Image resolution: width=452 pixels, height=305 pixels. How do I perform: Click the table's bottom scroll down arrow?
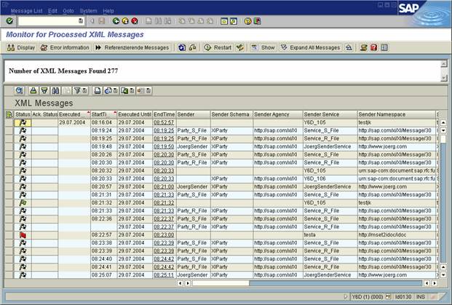coord(443,275)
